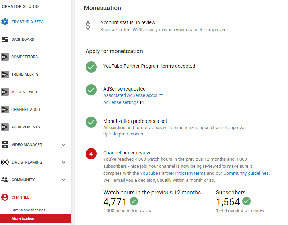
Task: Open Live Streaming section
Action: tap(27, 162)
